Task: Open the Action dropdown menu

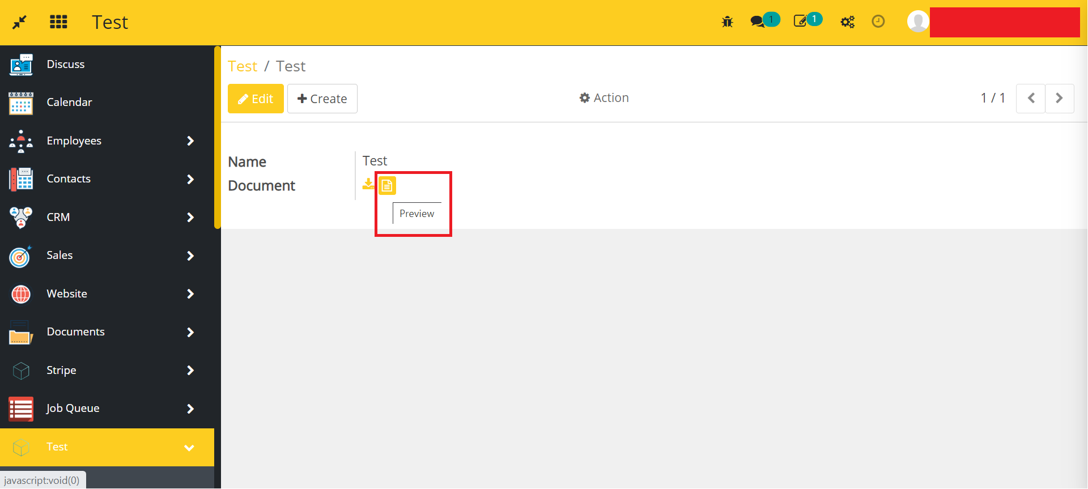Action: [604, 98]
